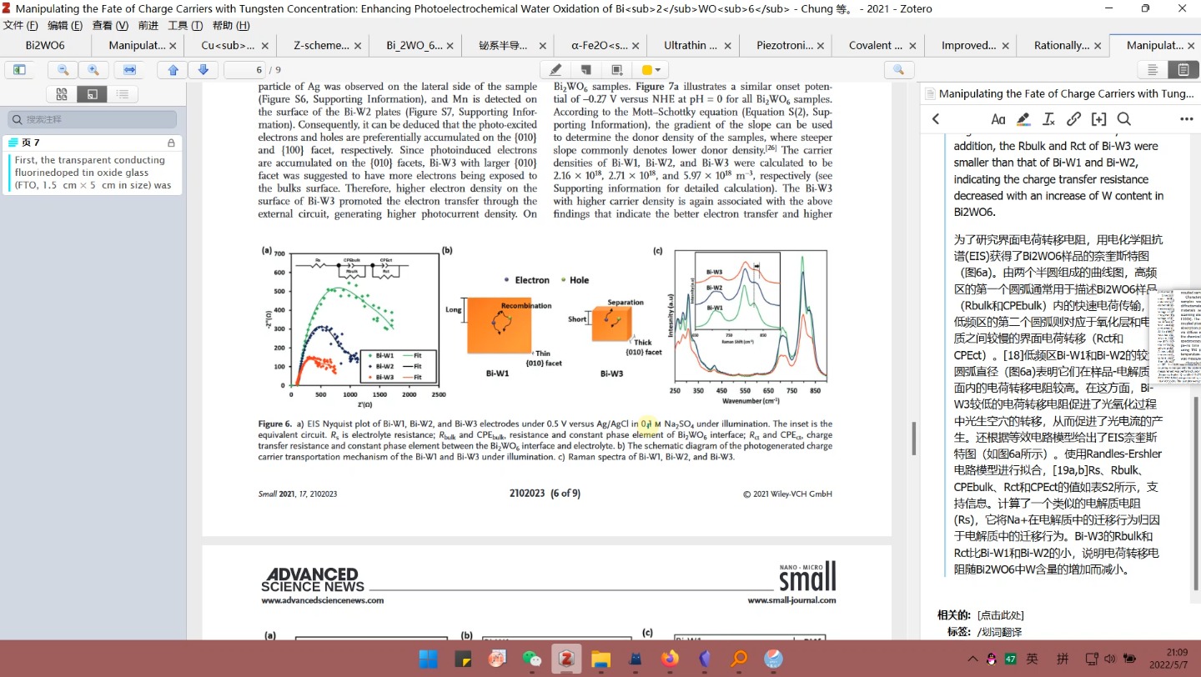Open the Windows Start menu
This screenshot has height=677, width=1201.
tap(428, 659)
